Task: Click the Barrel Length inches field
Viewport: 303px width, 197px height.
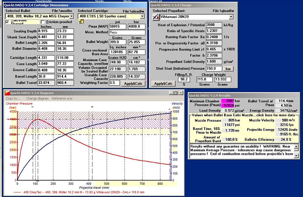Action: 46,76
